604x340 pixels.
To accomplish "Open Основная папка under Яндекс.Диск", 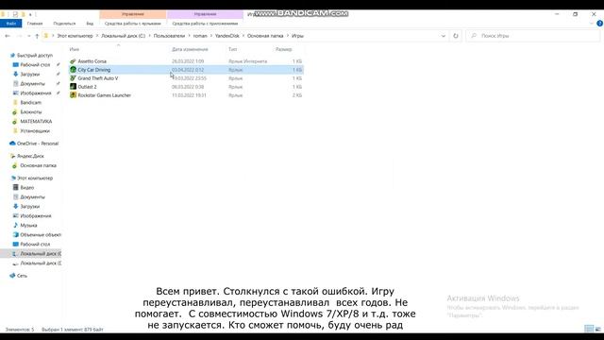I will pos(38,165).
